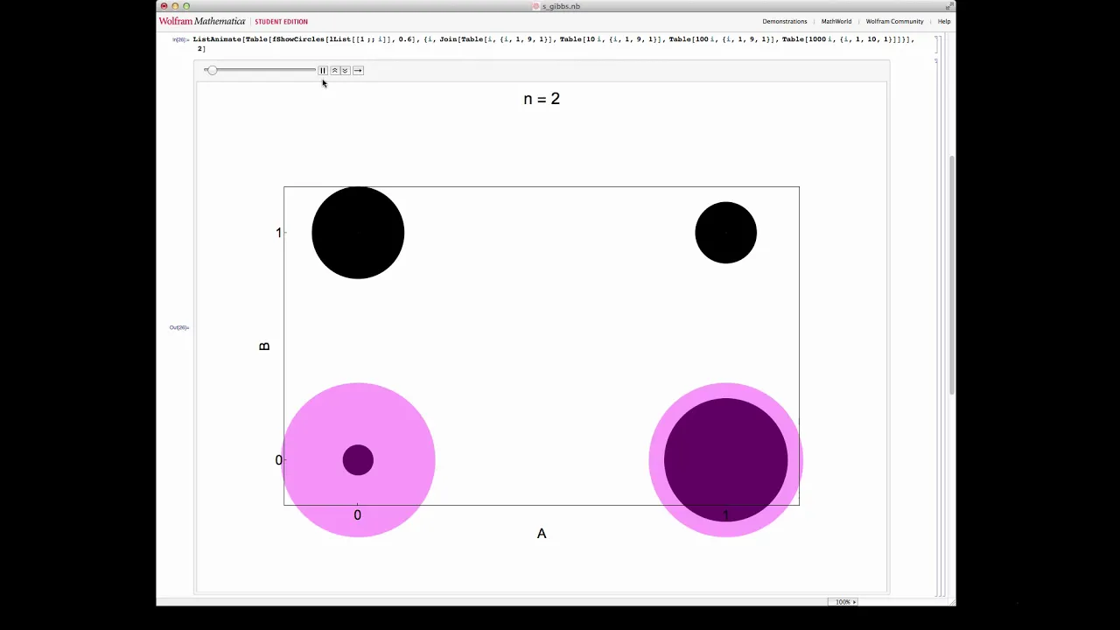1120x630 pixels.
Task: Click the animation frame slider handle
Action: coord(212,70)
